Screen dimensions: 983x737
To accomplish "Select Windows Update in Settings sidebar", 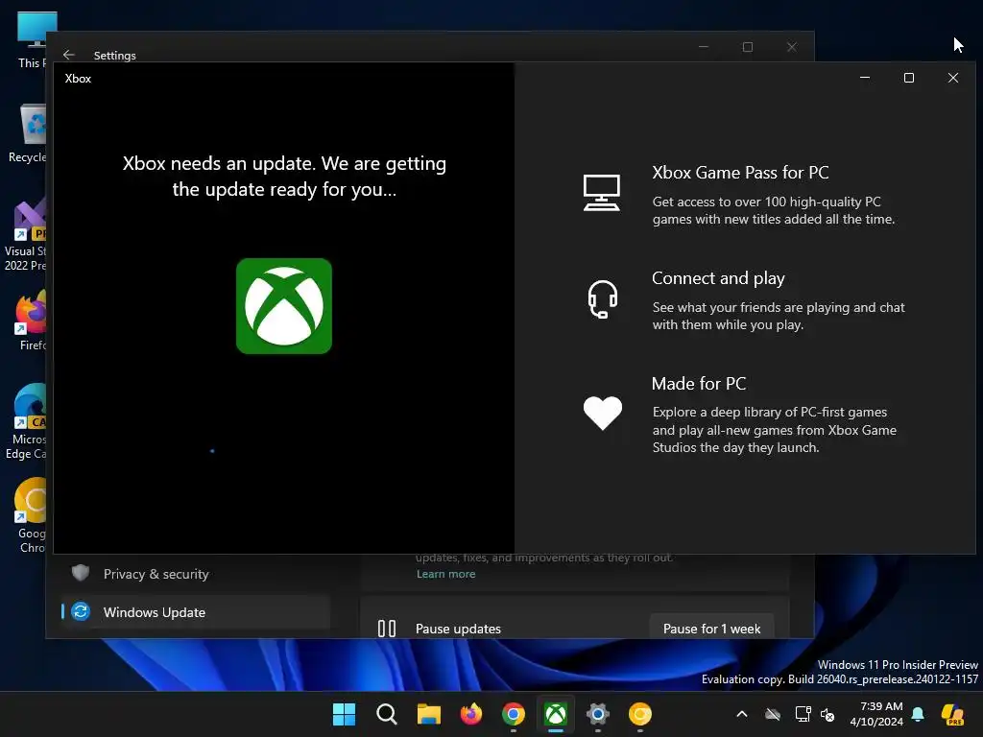I will (x=196, y=611).
